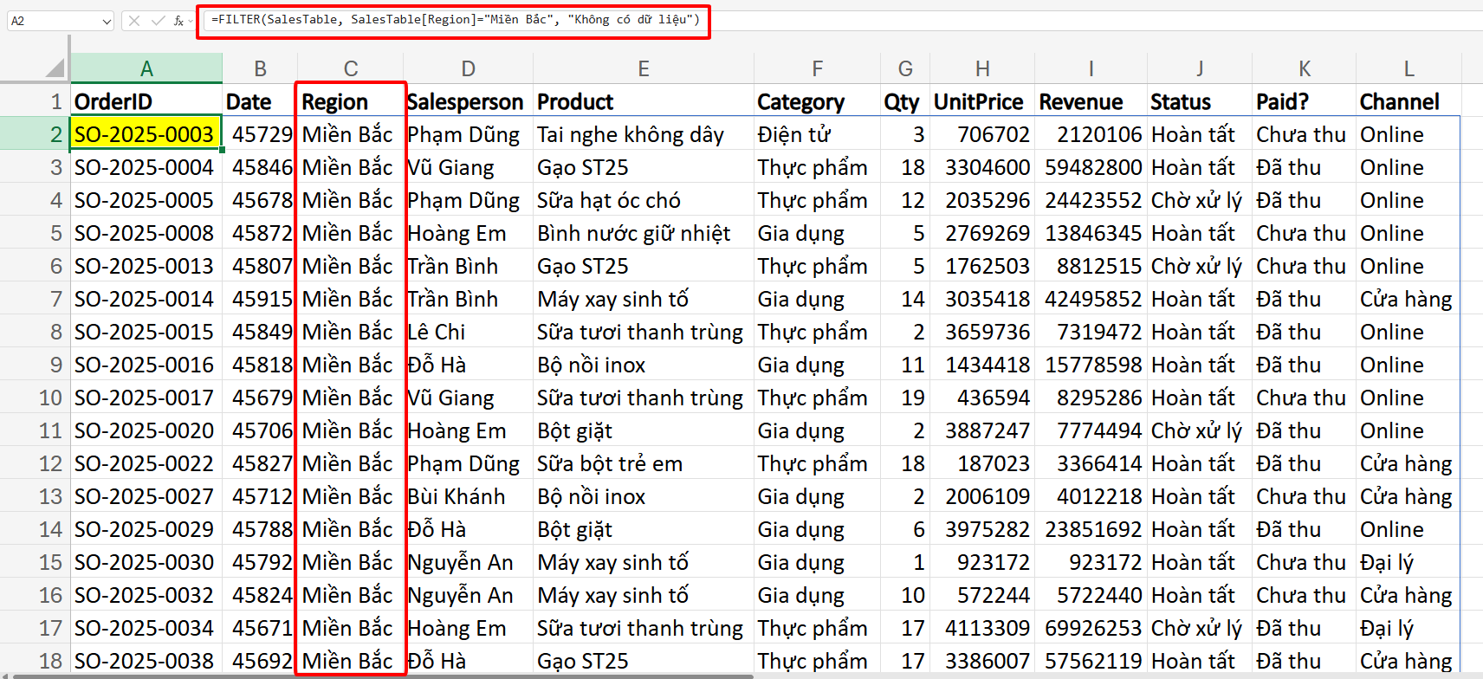The image size is (1483, 679).
Task: Select column J header
Action: (1200, 68)
